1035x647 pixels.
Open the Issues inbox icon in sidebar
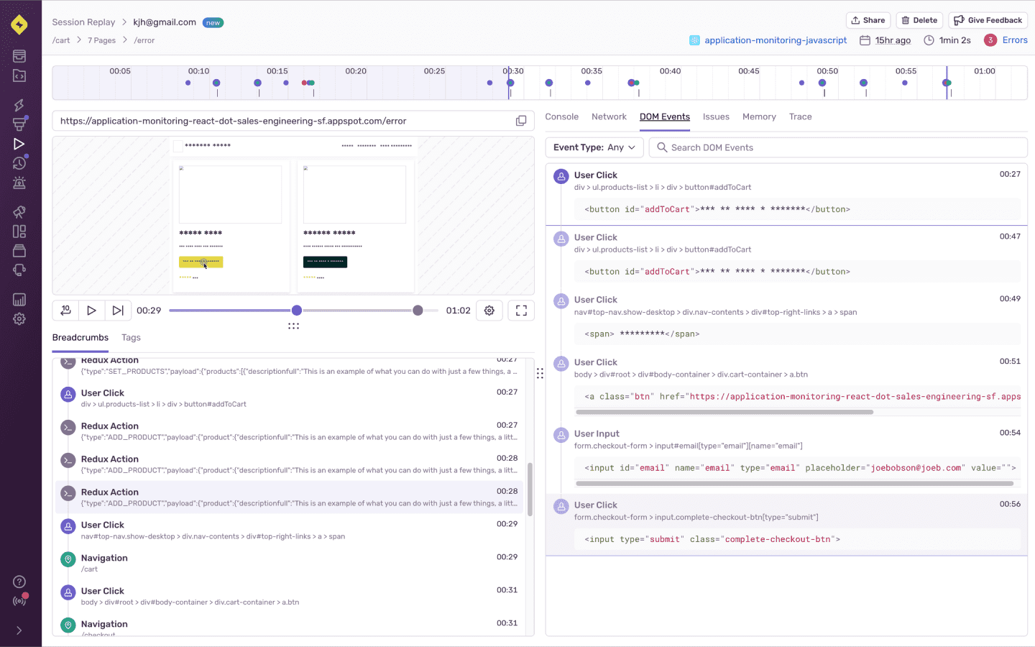19,56
